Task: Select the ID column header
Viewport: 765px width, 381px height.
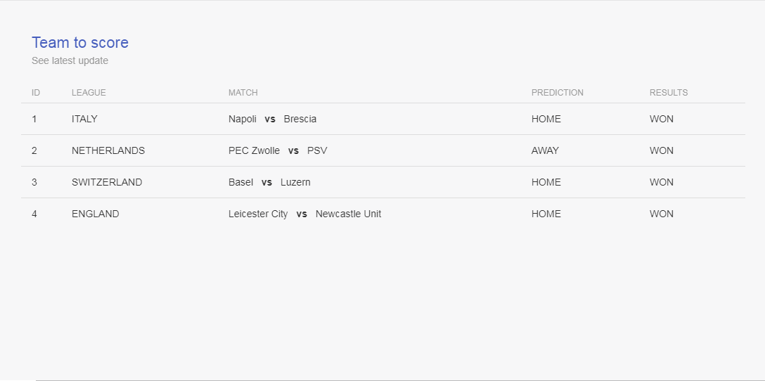Action: point(36,93)
